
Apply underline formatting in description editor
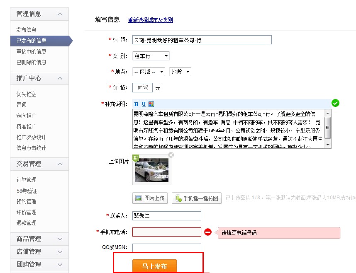coord(144,104)
